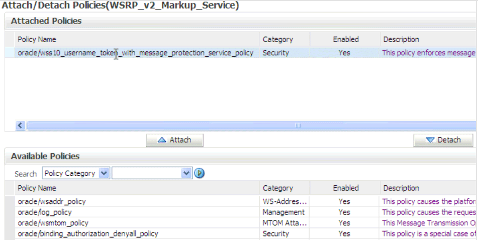Click the row selector for oracle/wsaddr_policy
Image resolution: width=478 pixels, height=240 pixels.
coord(10,201)
